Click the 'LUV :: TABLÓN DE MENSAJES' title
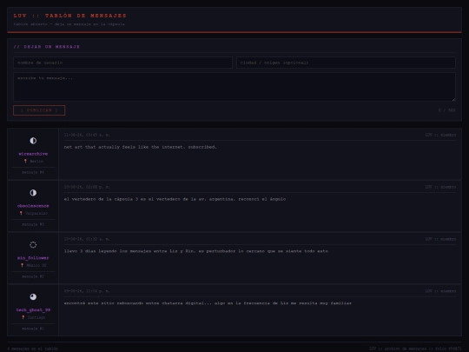The image size is (469, 352). coord(70,16)
